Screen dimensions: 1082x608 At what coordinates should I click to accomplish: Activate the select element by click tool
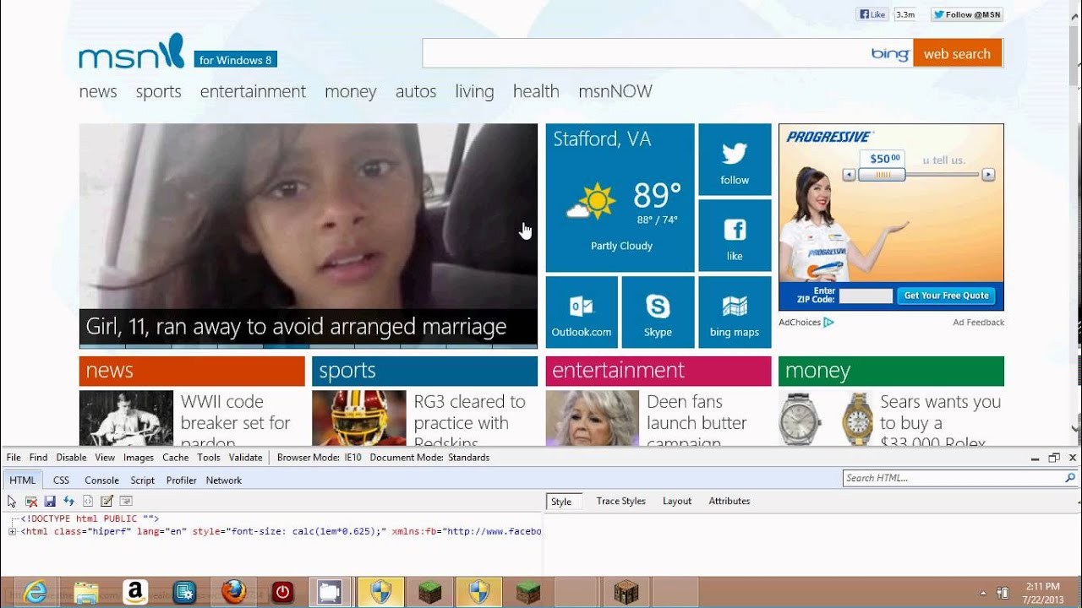(x=12, y=501)
